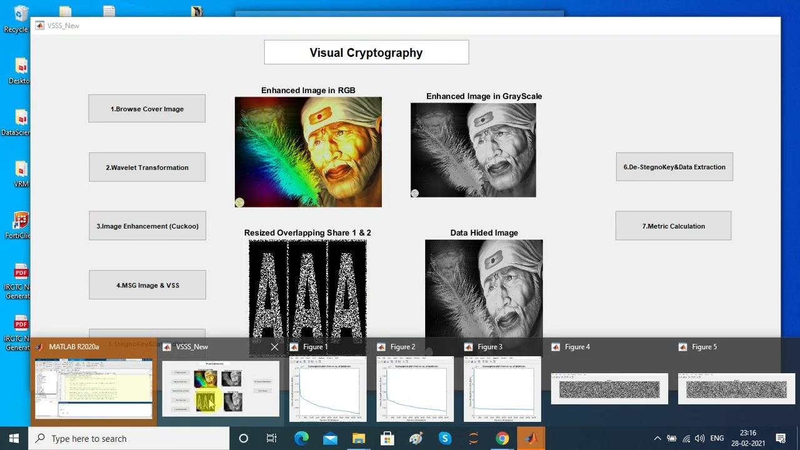Image resolution: width=800 pixels, height=450 pixels.
Task: Click the MATLAB taskbar icon
Action: [x=531, y=438]
